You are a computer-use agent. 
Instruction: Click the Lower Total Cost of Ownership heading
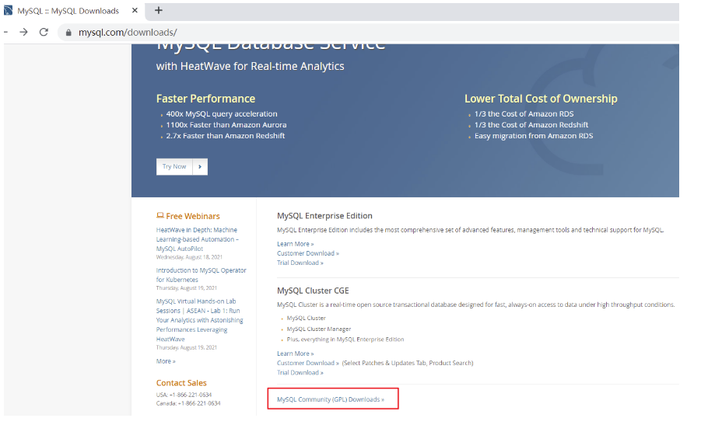[x=541, y=99]
